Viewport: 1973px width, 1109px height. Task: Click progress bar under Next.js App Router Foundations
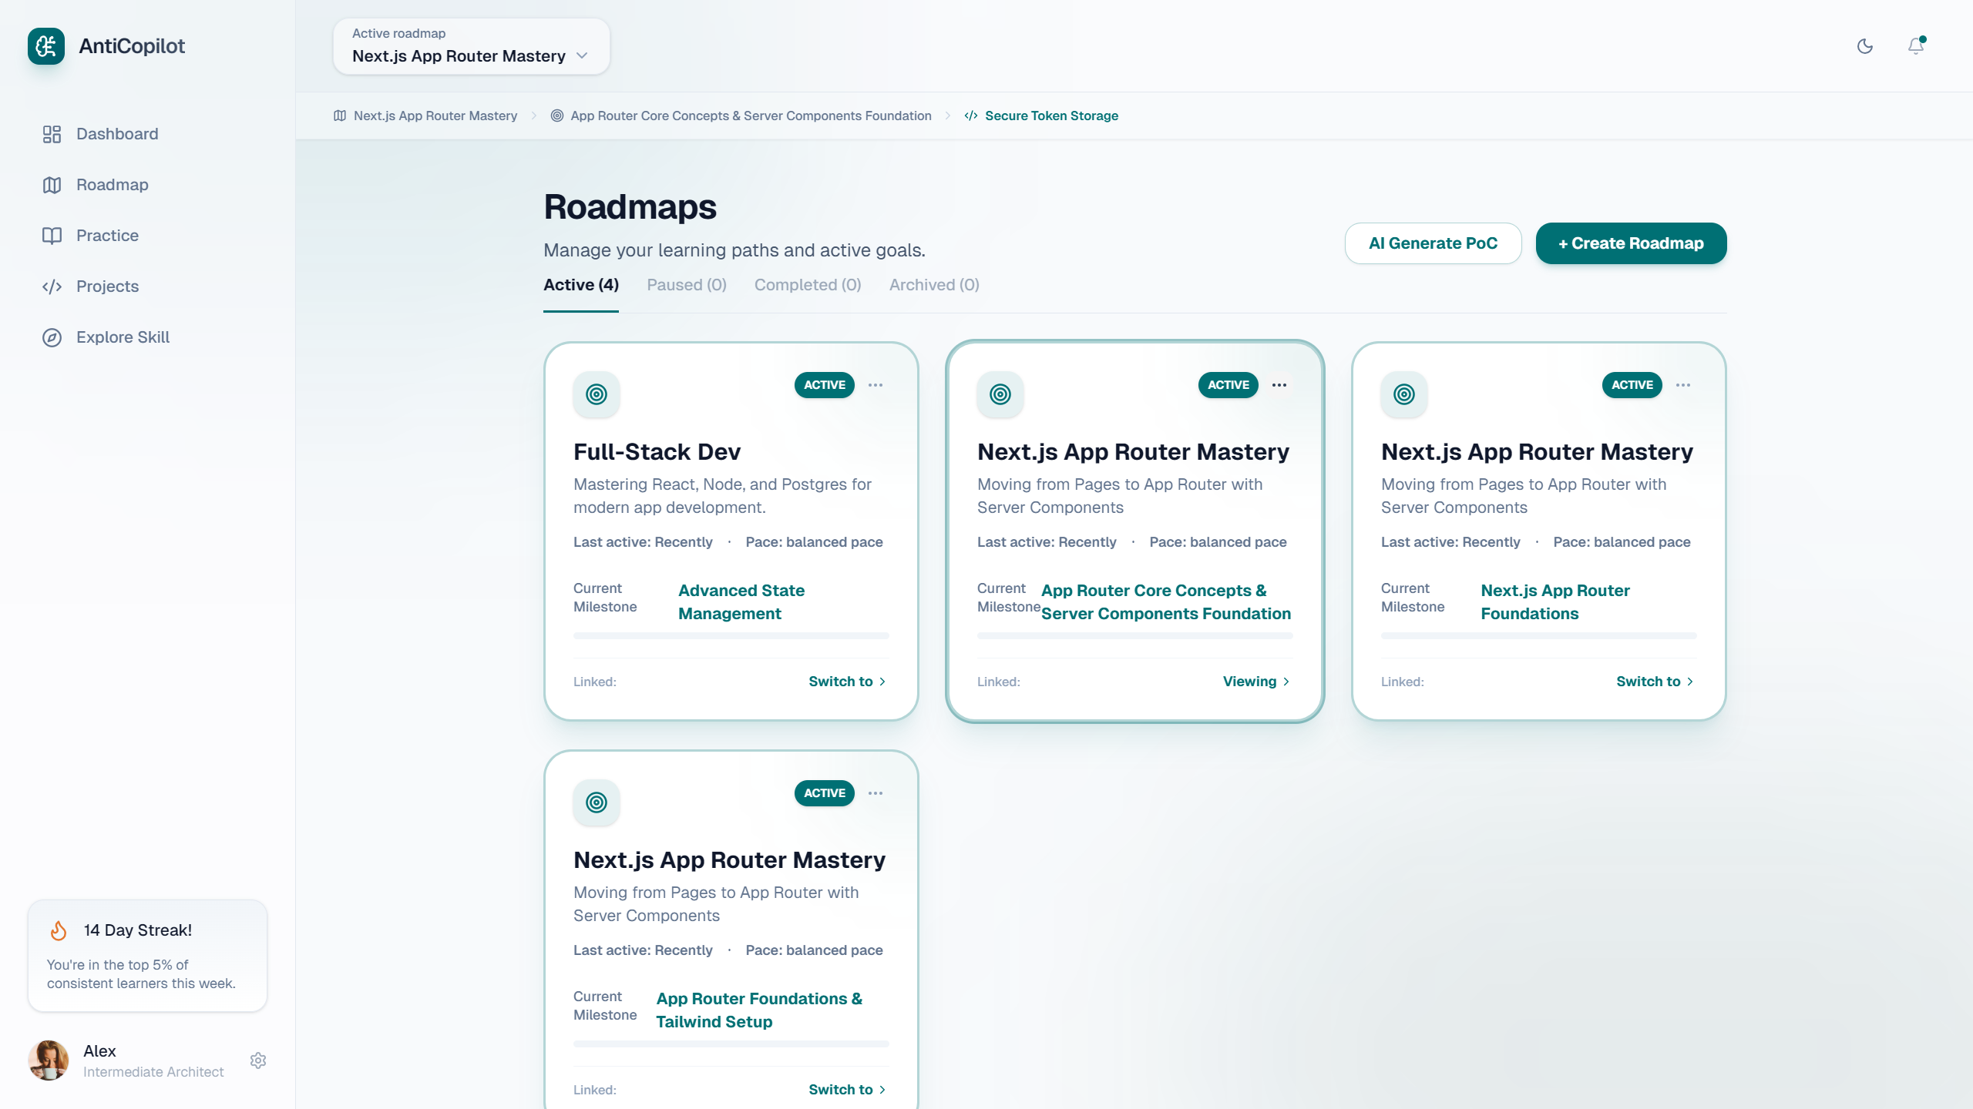[1539, 635]
